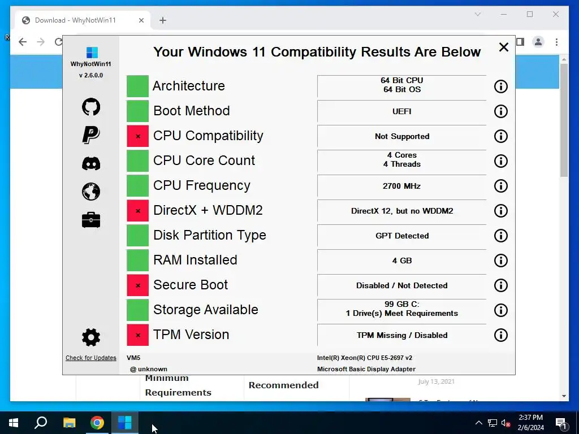Show info for Secure Boot result
Viewport: 579px width, 434px height.
tap(501, 285)
